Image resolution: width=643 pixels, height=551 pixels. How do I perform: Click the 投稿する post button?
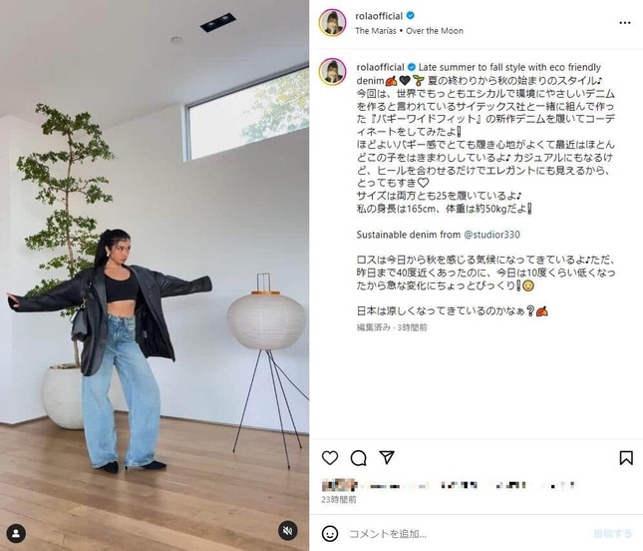click(x=613, y=533)
